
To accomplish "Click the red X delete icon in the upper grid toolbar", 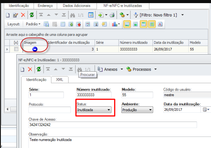I will [x=23, y=15].
